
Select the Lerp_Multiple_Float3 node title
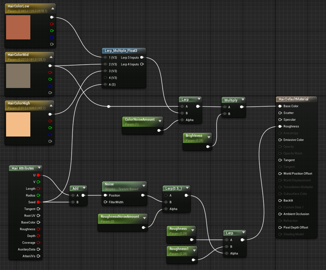[121, 51]
